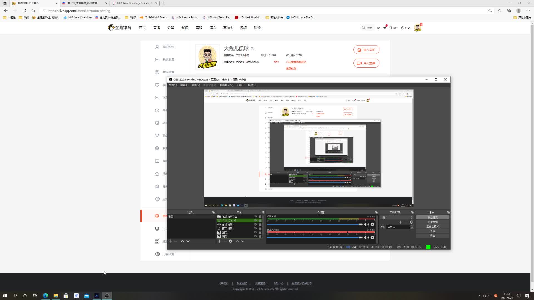
Task: Add a new source with plus icon
Action: point(219,241)
